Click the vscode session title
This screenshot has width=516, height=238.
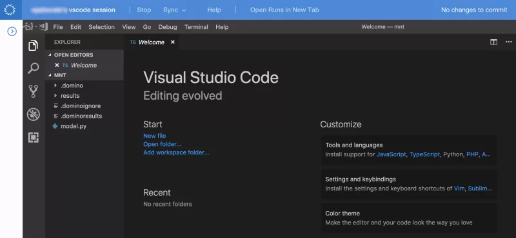click(92, 10)
